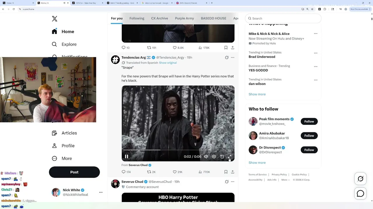
Task: Open options for Mike & Nick promoted trend
Action: [x=316, y=34]
